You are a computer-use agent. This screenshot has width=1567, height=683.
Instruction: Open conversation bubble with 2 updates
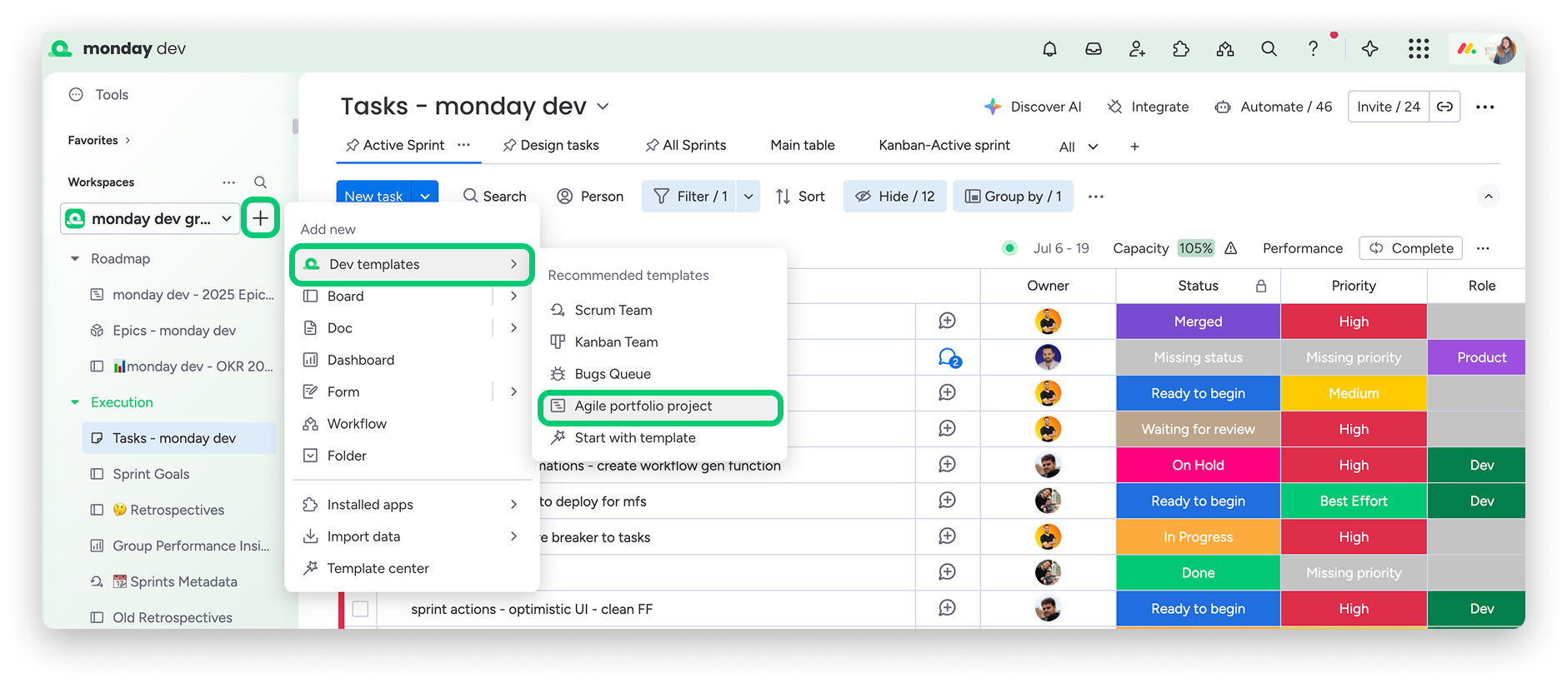tap(949, 358)
